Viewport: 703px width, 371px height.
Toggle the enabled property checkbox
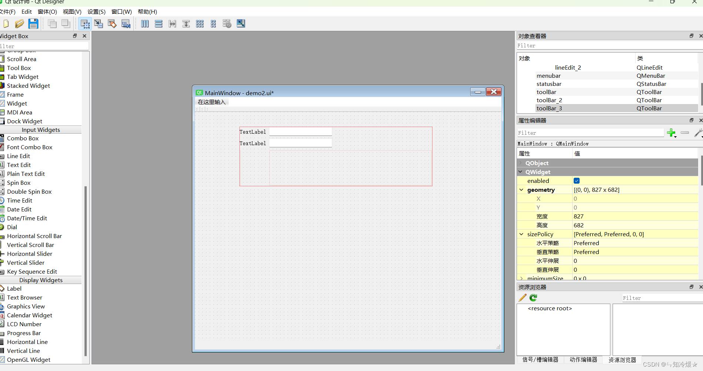tap(577, 181)
